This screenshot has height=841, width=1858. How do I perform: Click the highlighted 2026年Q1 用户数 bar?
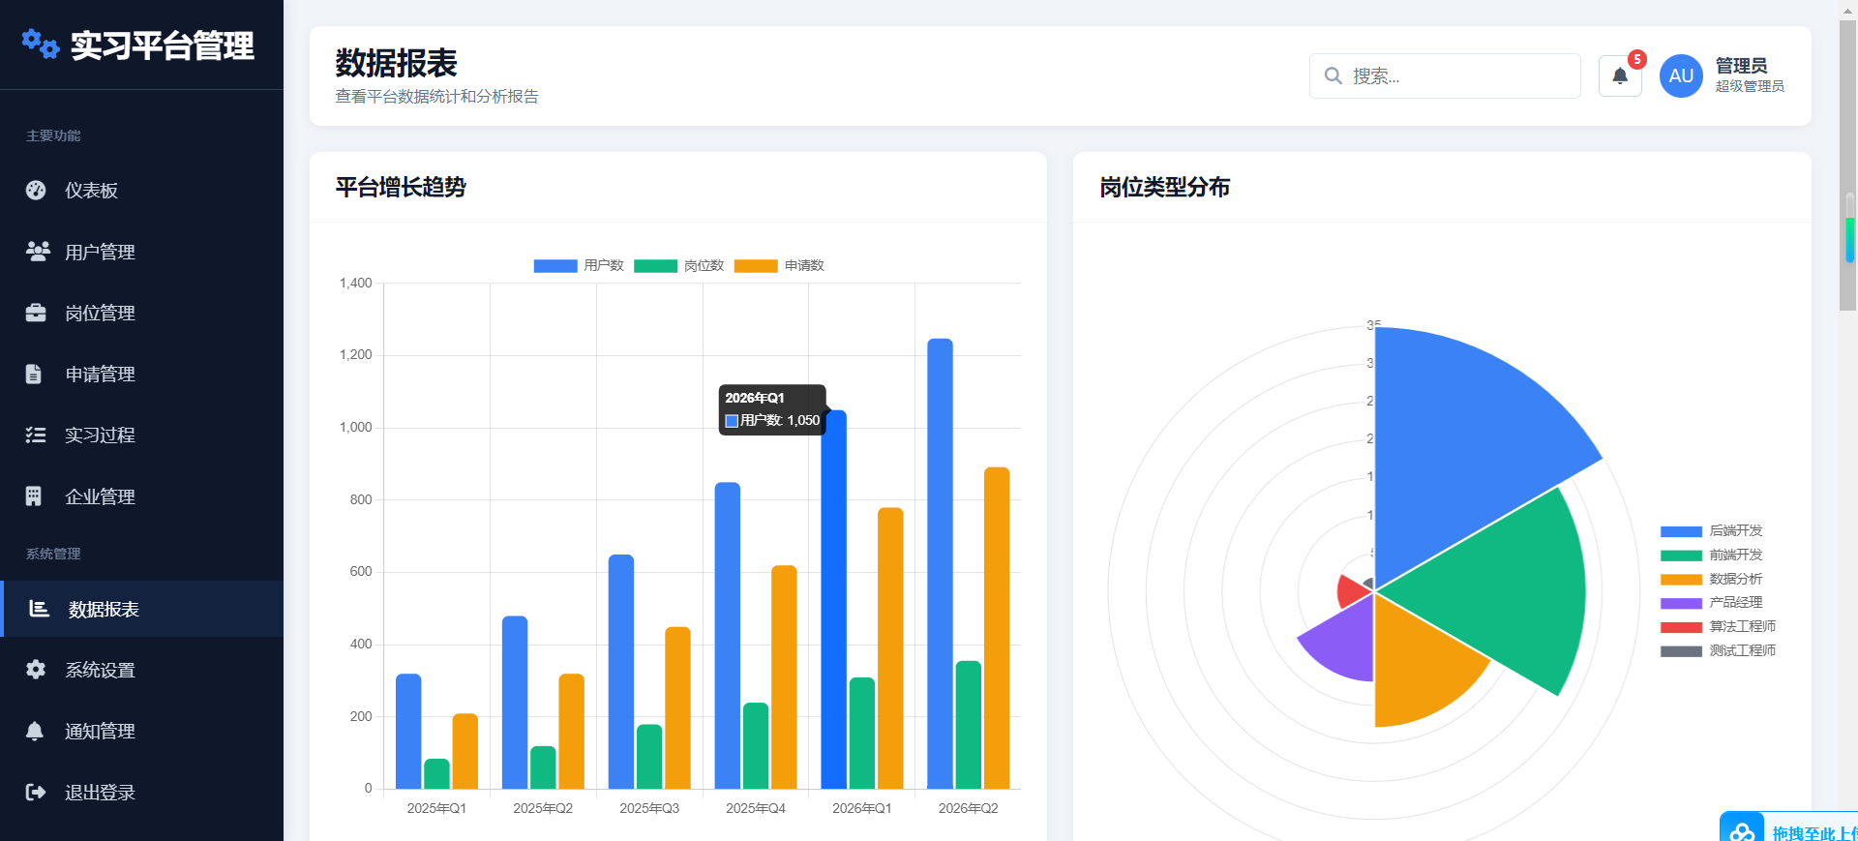(833, 599)
